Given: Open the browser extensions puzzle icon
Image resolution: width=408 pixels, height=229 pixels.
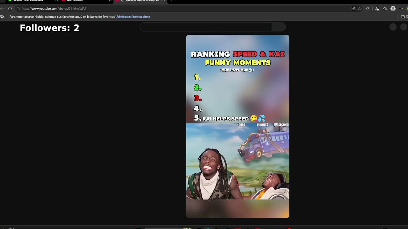Looking at the screenshot, I should tap(368, 9).
